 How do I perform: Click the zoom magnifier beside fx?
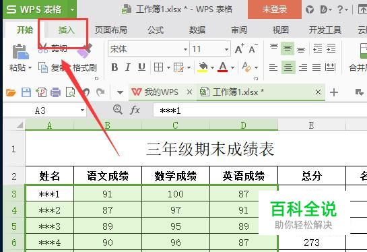click(117, 109)
